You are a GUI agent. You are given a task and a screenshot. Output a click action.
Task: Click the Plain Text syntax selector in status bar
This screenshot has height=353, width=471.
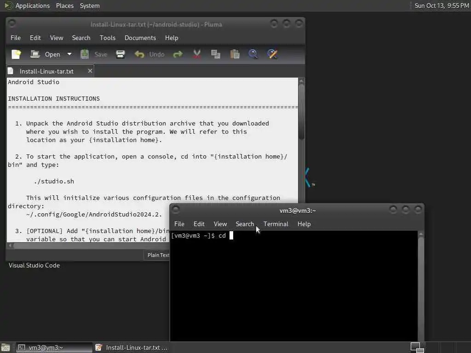coord(158,255)
